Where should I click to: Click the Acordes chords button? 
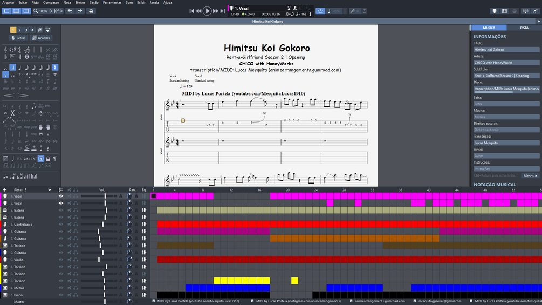tap(41, 38)
